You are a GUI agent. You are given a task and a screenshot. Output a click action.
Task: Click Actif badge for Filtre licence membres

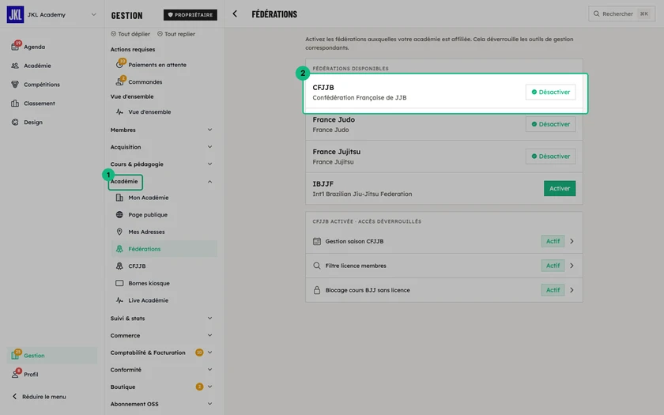[x=553, y=266]
